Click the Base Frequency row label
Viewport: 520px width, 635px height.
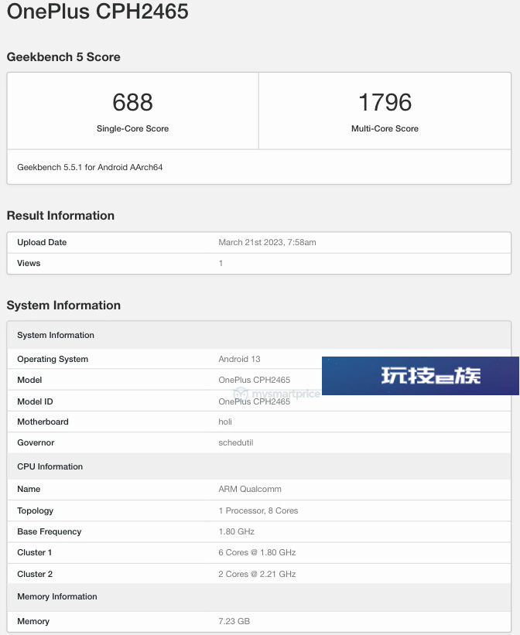click(49, 531)
